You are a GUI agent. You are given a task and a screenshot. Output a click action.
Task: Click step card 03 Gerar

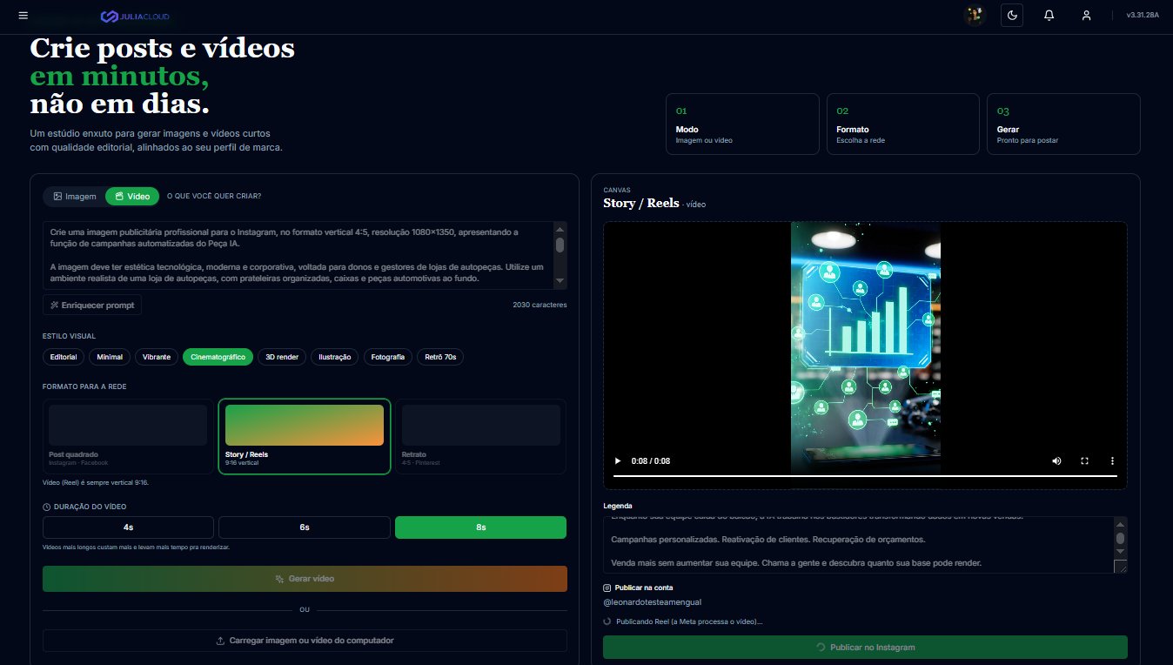(1063, 124)
